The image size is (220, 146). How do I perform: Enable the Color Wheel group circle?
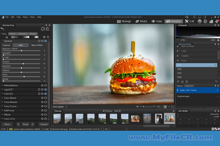pos(46,98)
